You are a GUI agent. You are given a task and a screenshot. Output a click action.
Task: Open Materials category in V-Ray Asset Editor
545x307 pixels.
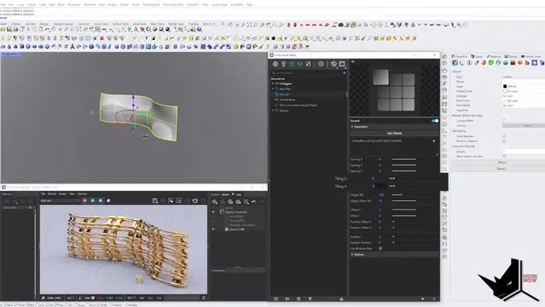tap(276, 64)
